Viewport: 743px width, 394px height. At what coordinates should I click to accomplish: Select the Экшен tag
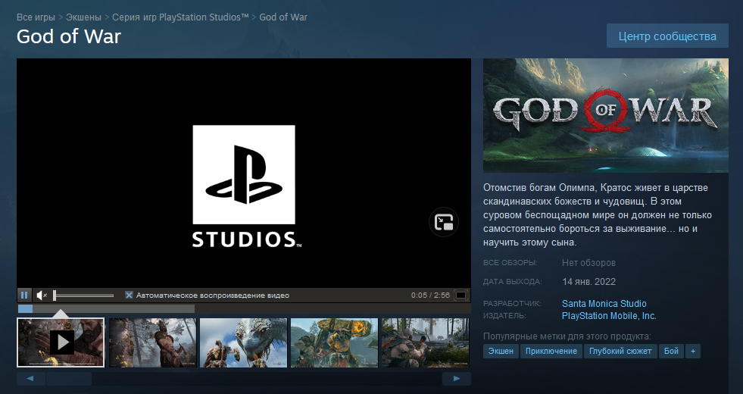tap(501, 352)
